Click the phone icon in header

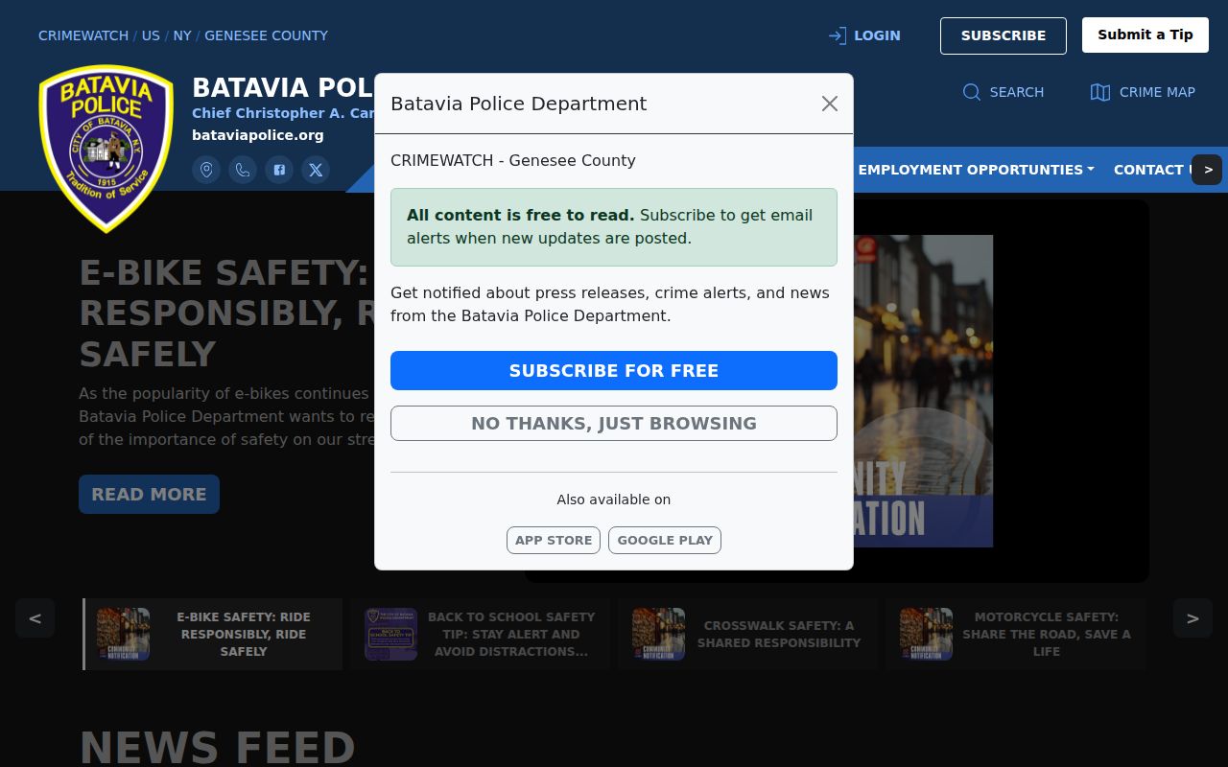click(x=243, y=170)
